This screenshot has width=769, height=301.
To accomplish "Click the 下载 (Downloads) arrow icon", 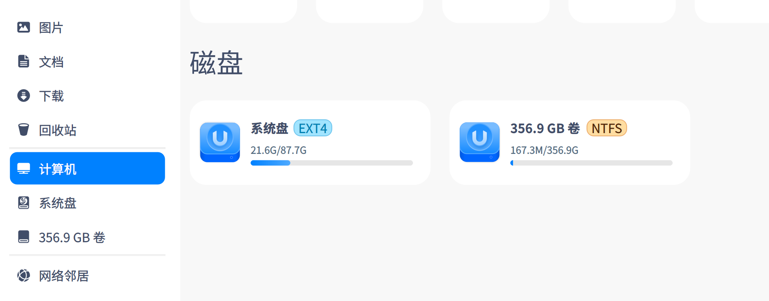I will point(24,96).
